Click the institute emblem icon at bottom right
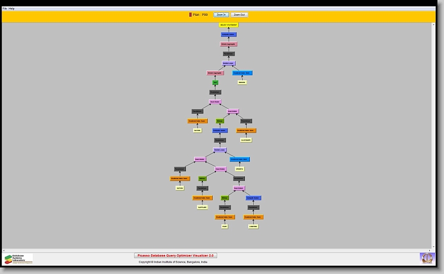 pyautogui.click(x=426, y=258)
